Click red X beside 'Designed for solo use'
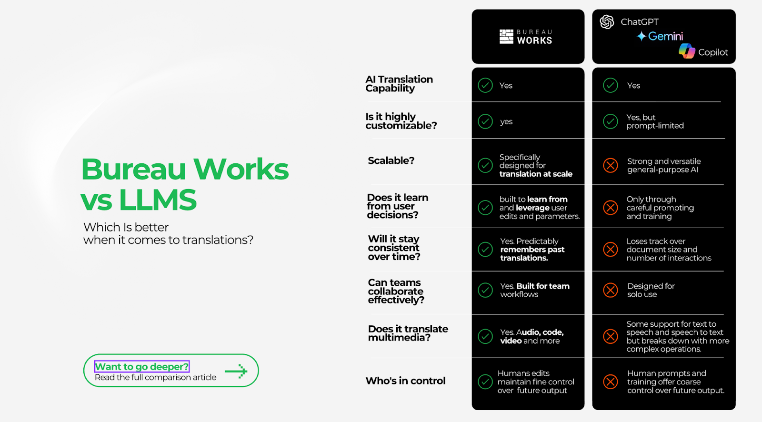Image resolution: width=762 pixels, height=422 pixels. pyautogui.click(x=611, y=290)
